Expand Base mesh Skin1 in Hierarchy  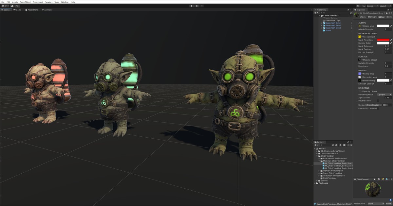[x=322, y=23]
